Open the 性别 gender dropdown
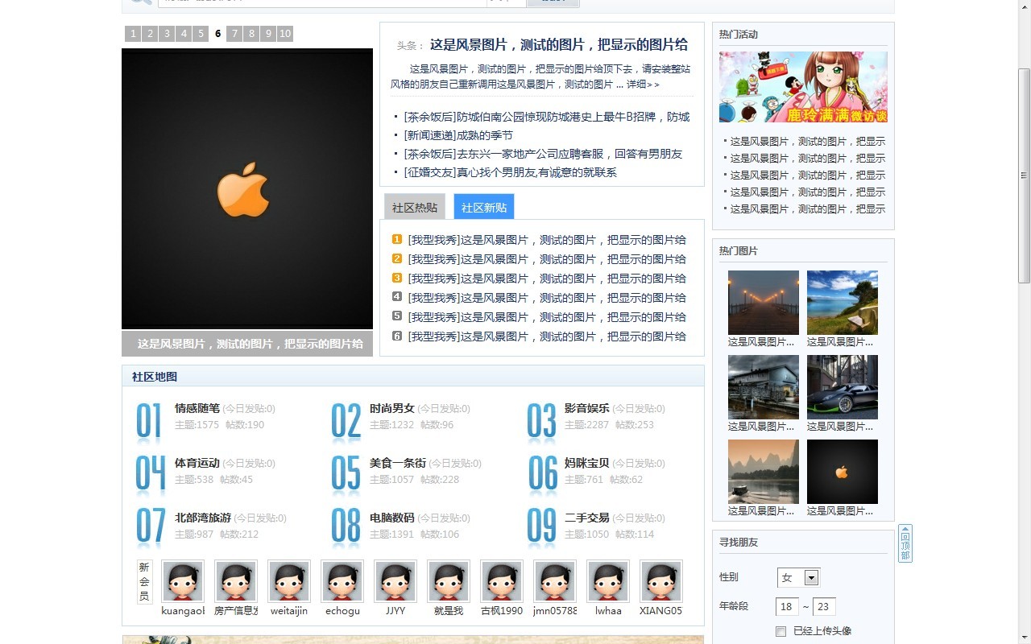 [811, 577]
